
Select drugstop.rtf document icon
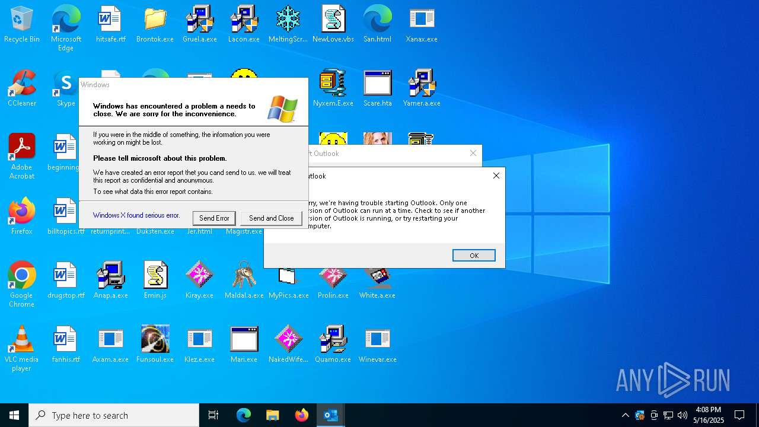point(66,281)
